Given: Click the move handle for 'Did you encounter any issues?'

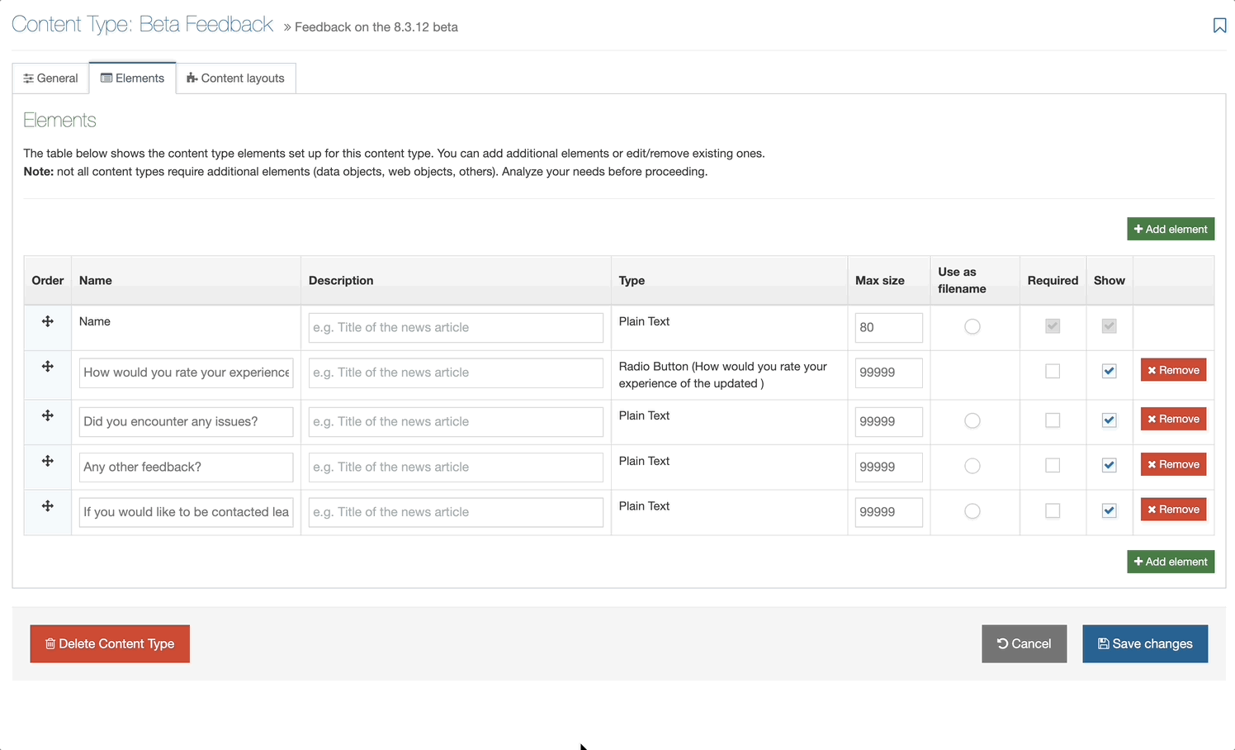Looking at the screenshot, I should [48, 415].
